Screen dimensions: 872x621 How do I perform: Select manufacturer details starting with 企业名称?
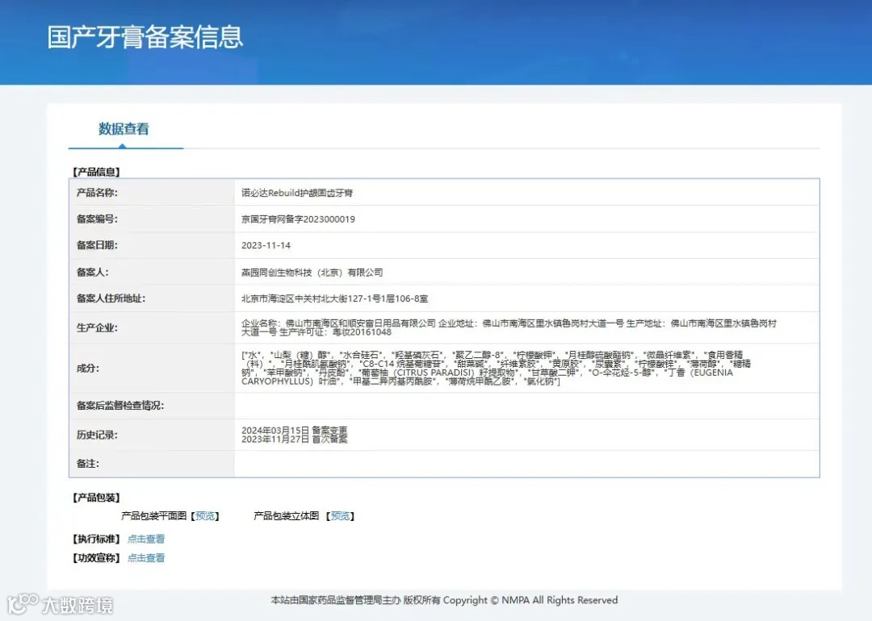pos(509,327)
